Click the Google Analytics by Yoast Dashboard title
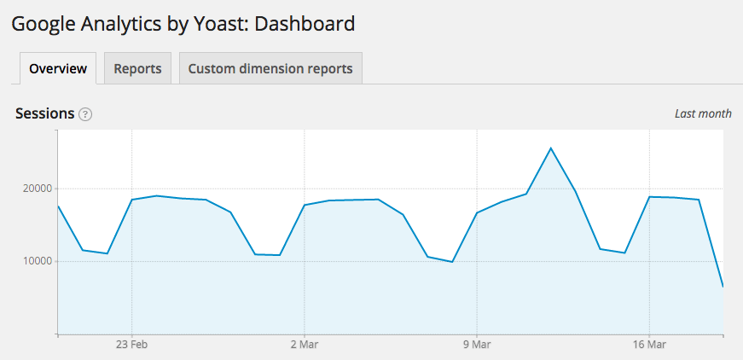 click(x=183, y=23)
